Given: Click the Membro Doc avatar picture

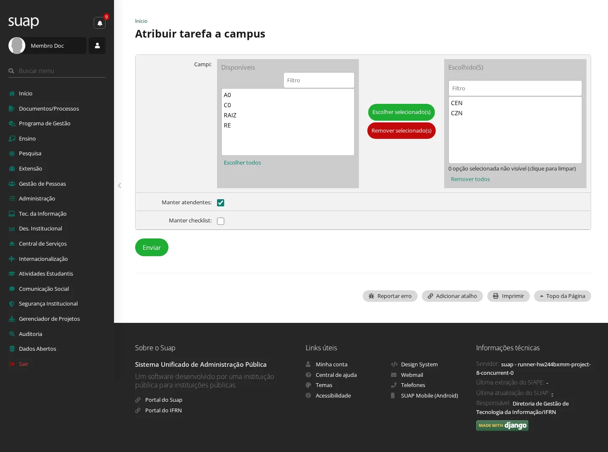Looking at the screenshot, I should 17,46.
